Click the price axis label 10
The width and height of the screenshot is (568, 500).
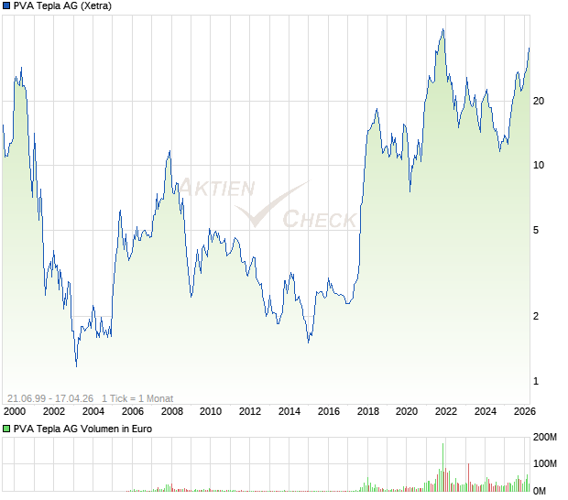[539, 166]
